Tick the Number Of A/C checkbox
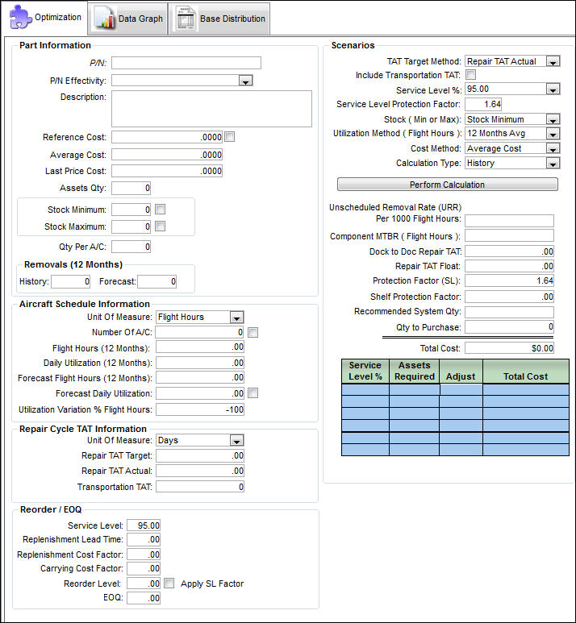576x623 pixels. (x=253, y=333)
